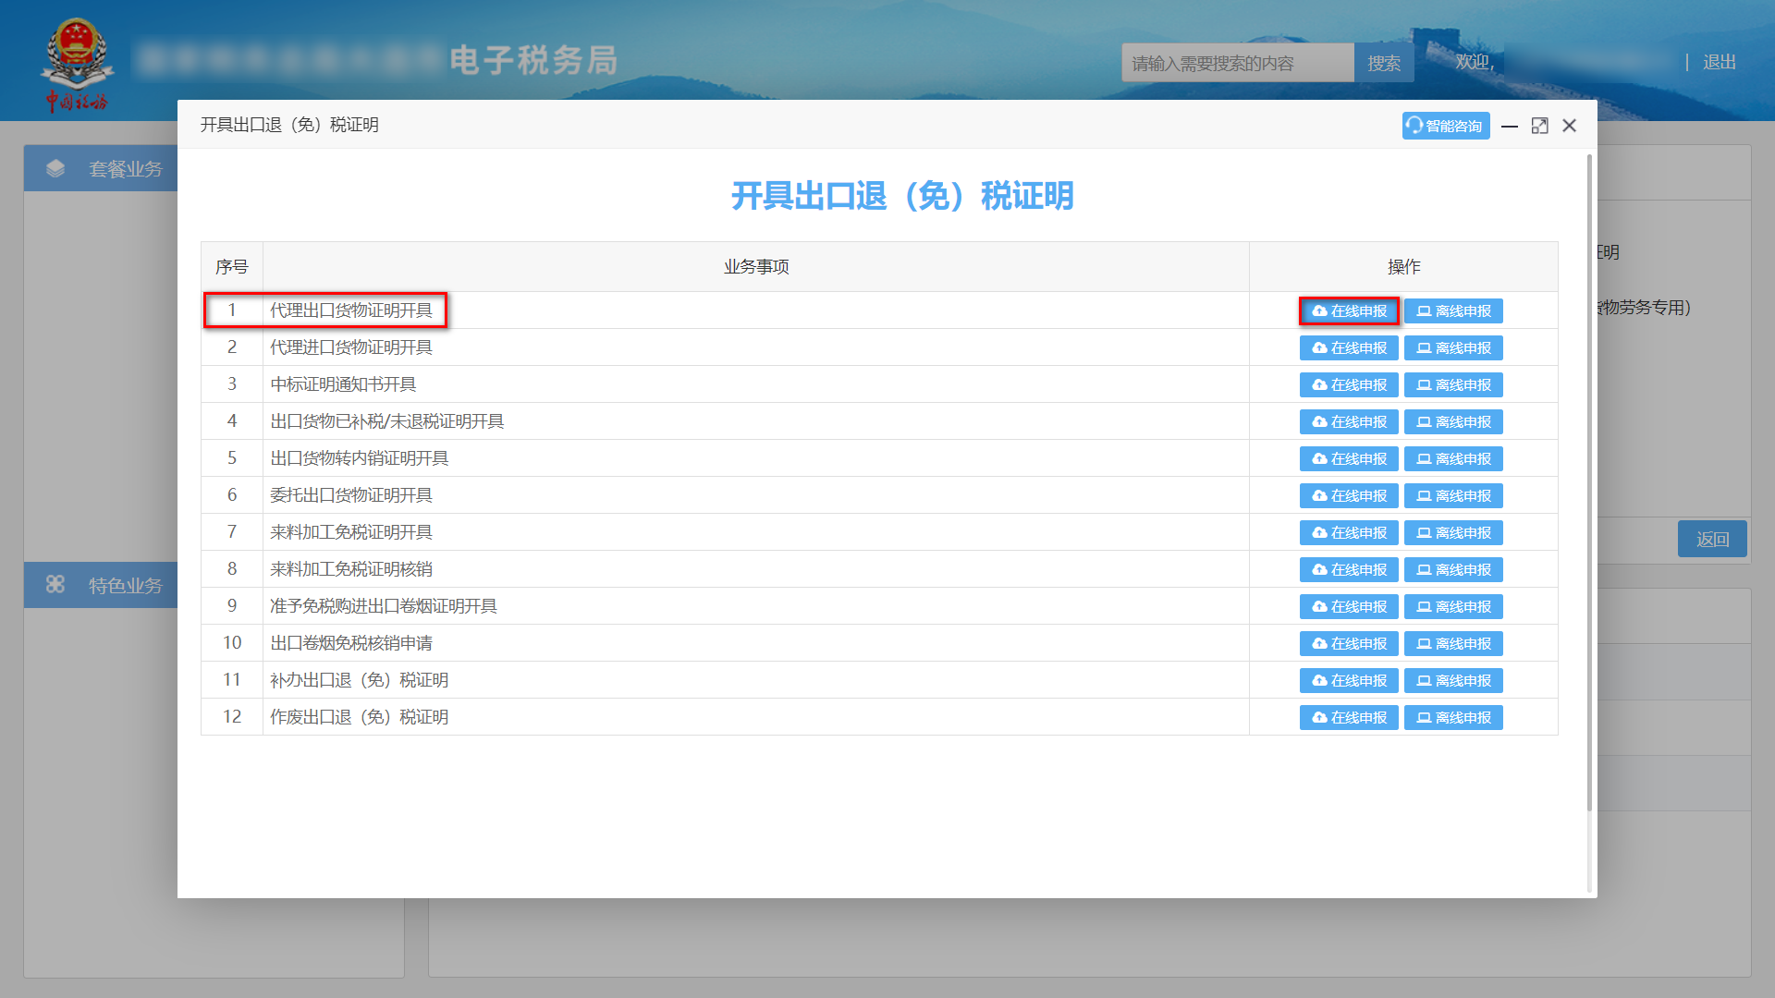1775x998 pixels.
Task: Click the monitor icon on row 12 离线申报
Action: pyautogui.click(x=1424, y=717)
